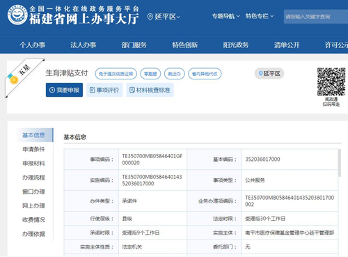Click the 业务办理项编码 value cell
348x257 pixels.
[x=290, y=201]
